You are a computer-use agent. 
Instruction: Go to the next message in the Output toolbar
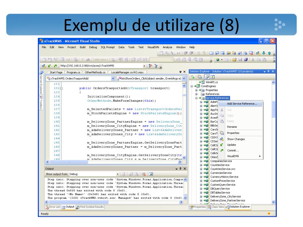136,174
